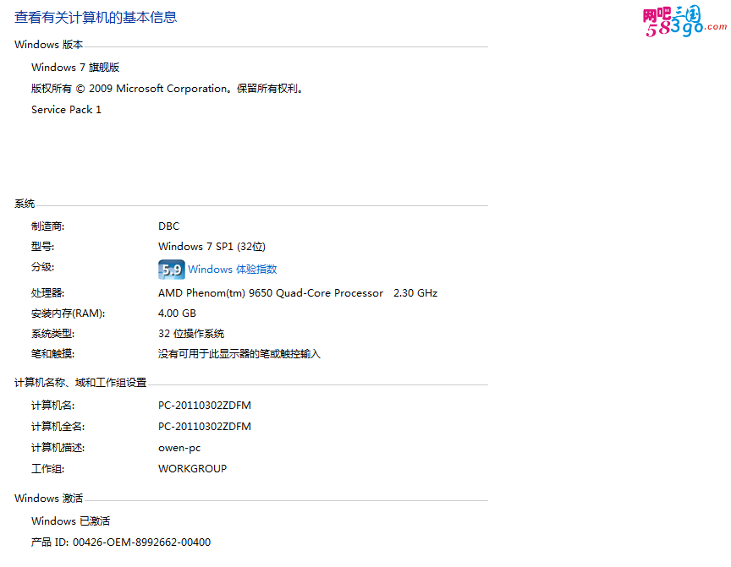Click the 5.9 Windows Experience Index badge
The width and height of the screenshot is (731, 567).
pyautogui.click(x=172, y=270)
